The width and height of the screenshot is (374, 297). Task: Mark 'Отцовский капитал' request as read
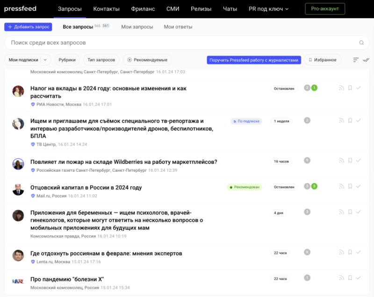358,186
